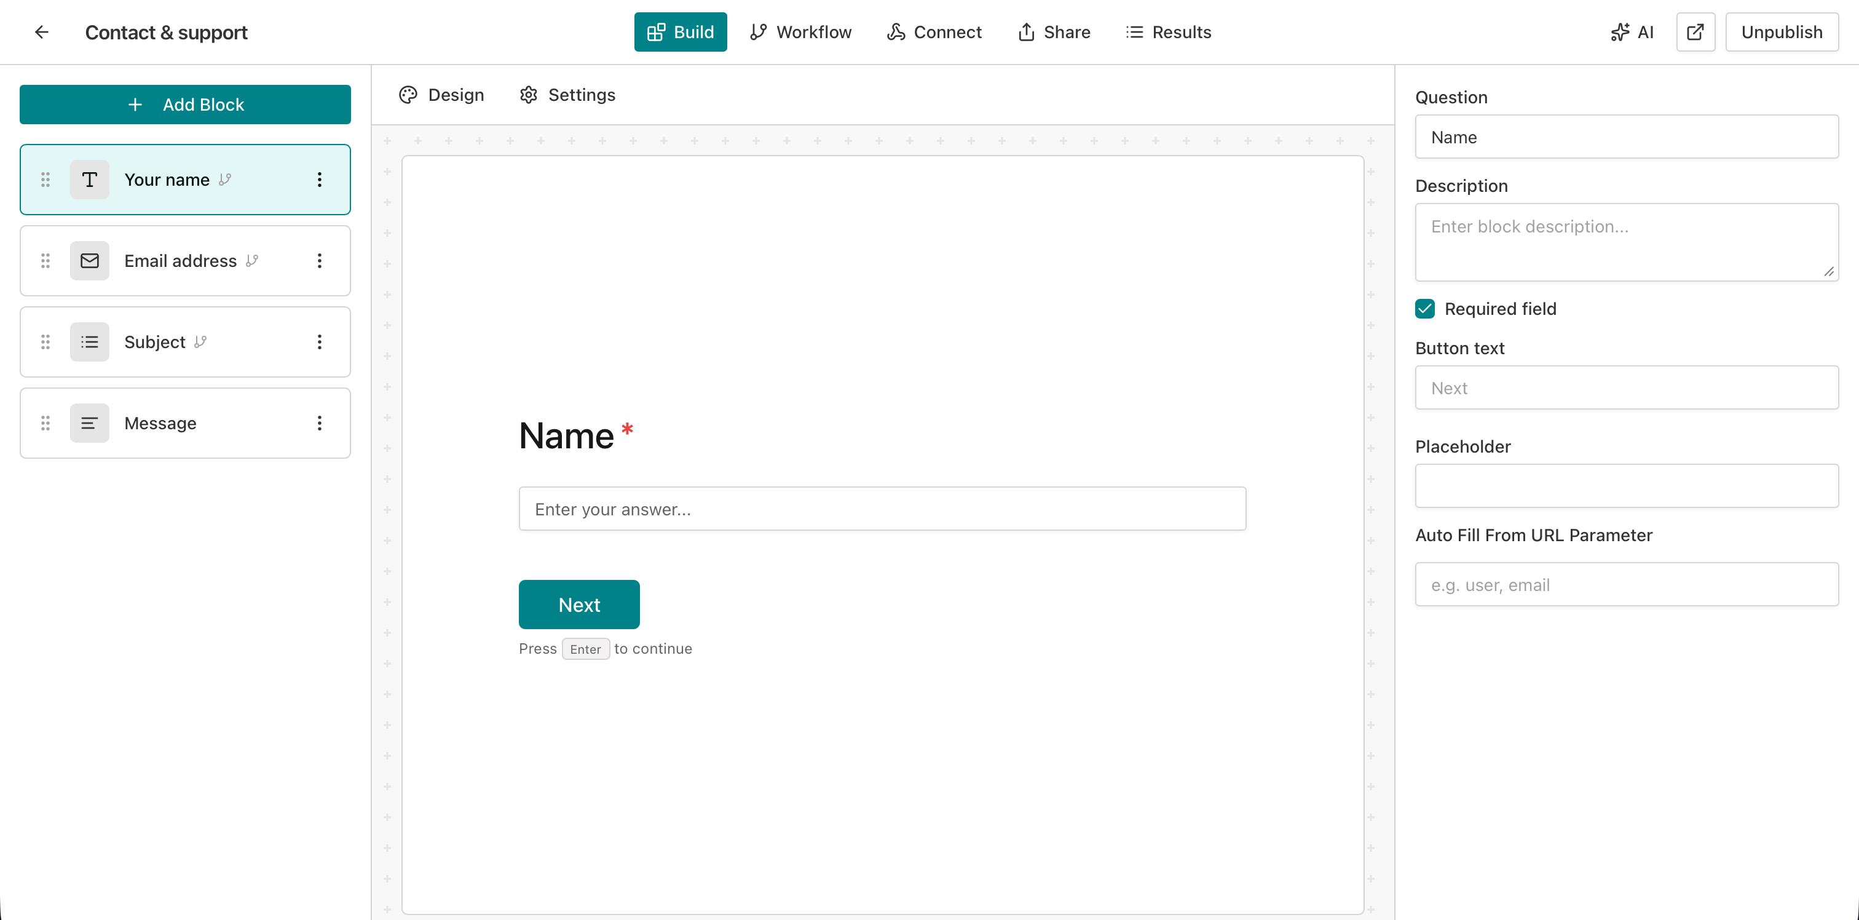Open the Settings panel
This screenshot has width=1859, height=920.
567,95
